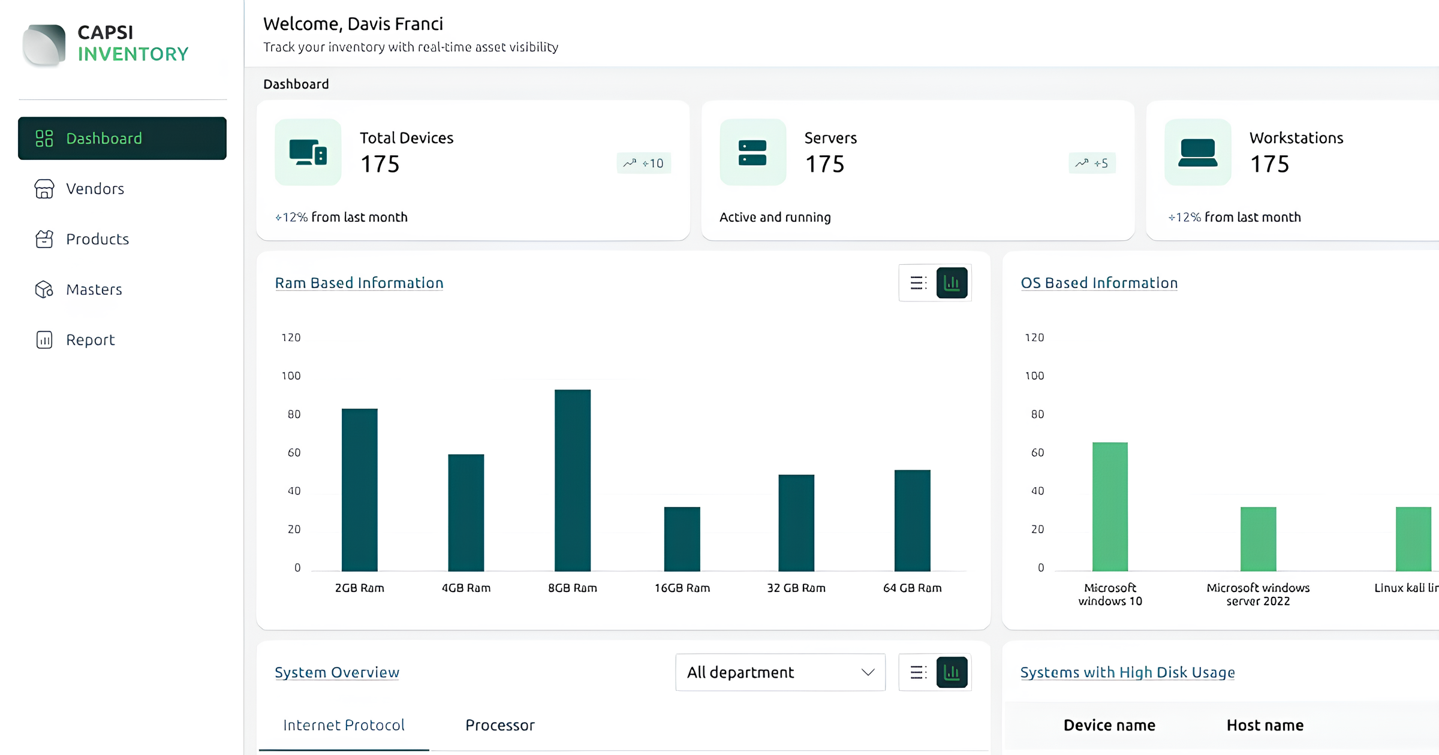
Task: Switch System Overview to list view
Action: pyautogui.click(x=918, y=672)
